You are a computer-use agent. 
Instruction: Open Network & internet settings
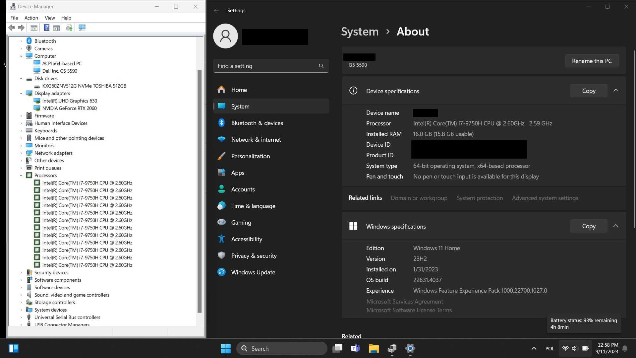[x=271, y=139]
